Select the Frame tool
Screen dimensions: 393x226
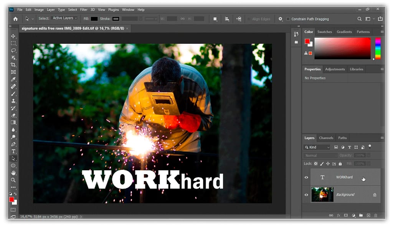pyautogui.click(x=13, y=72)
